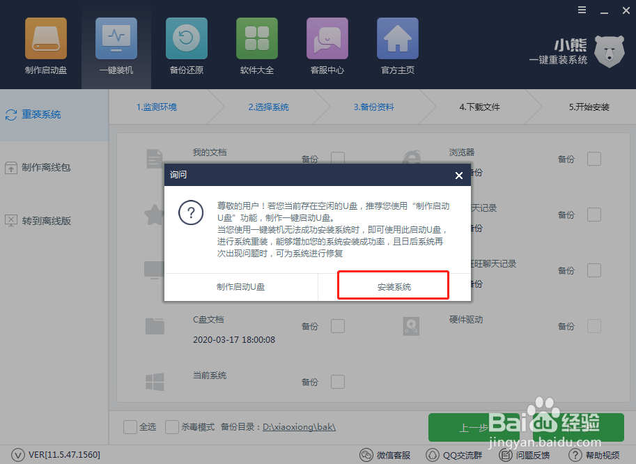Select the 一键装机 icon in the toolbar
Image resolution: width=636 pixels, height=464 pixels.
tap(116, 45)
